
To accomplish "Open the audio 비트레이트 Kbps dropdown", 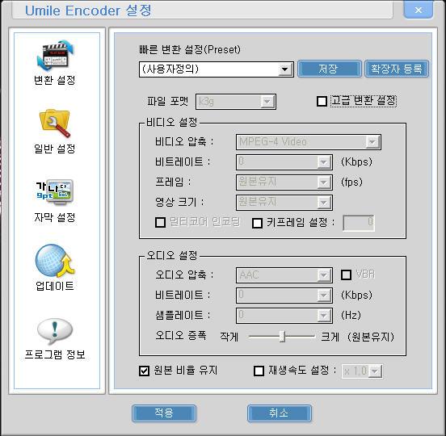I will (x=284, y=296).
